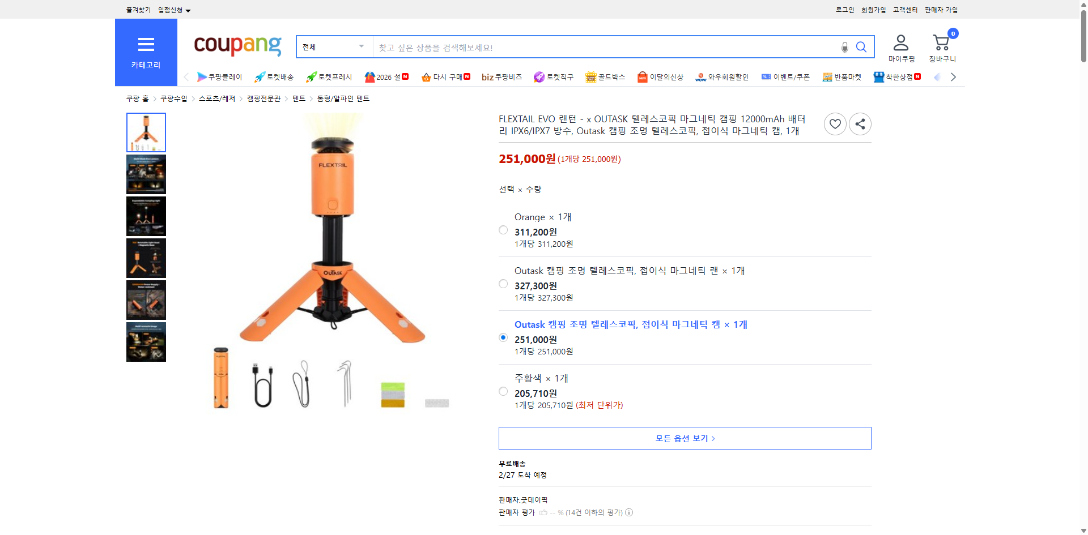Select the Orange 311,200원 option
This screenshot has height=535, width=1088.
pyautogui.click(x=503, y=230)
